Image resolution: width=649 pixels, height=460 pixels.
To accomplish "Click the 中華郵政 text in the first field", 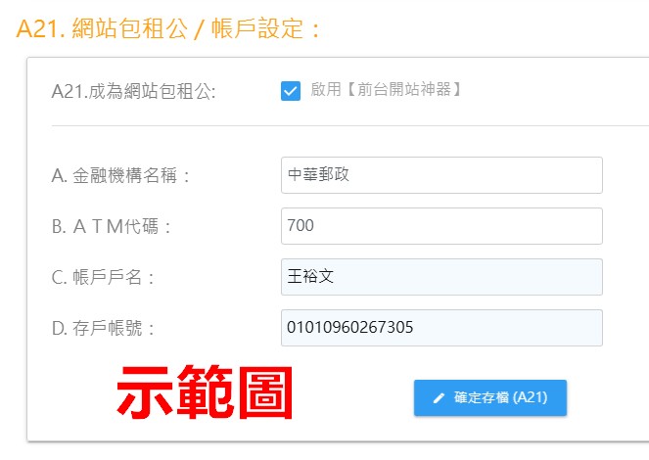I will [318, 174].
